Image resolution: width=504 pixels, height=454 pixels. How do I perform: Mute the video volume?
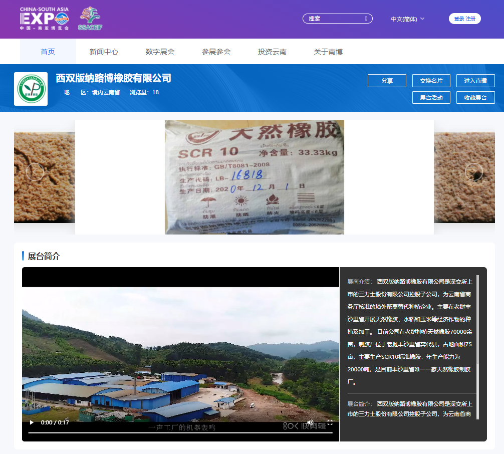310,422
